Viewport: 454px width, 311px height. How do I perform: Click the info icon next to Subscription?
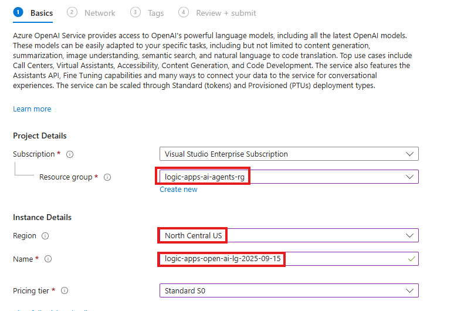click(70, 154)
